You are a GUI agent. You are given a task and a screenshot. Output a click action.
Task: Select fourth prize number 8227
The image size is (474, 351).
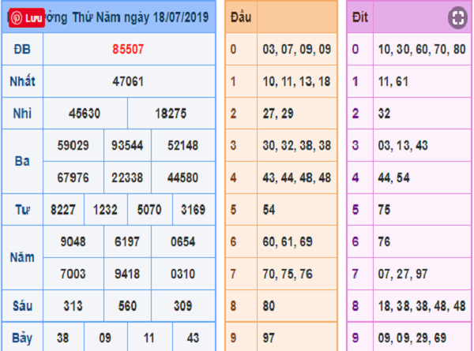tap(63, 210)
